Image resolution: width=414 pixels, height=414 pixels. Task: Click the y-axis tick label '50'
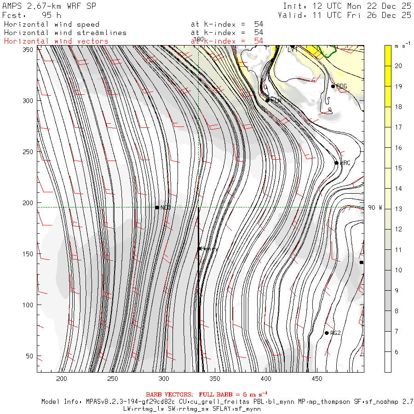(x=29, y=356)
